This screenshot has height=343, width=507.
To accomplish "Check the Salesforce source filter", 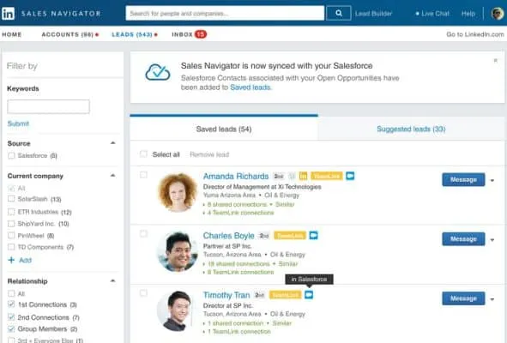I will (11, 155).
